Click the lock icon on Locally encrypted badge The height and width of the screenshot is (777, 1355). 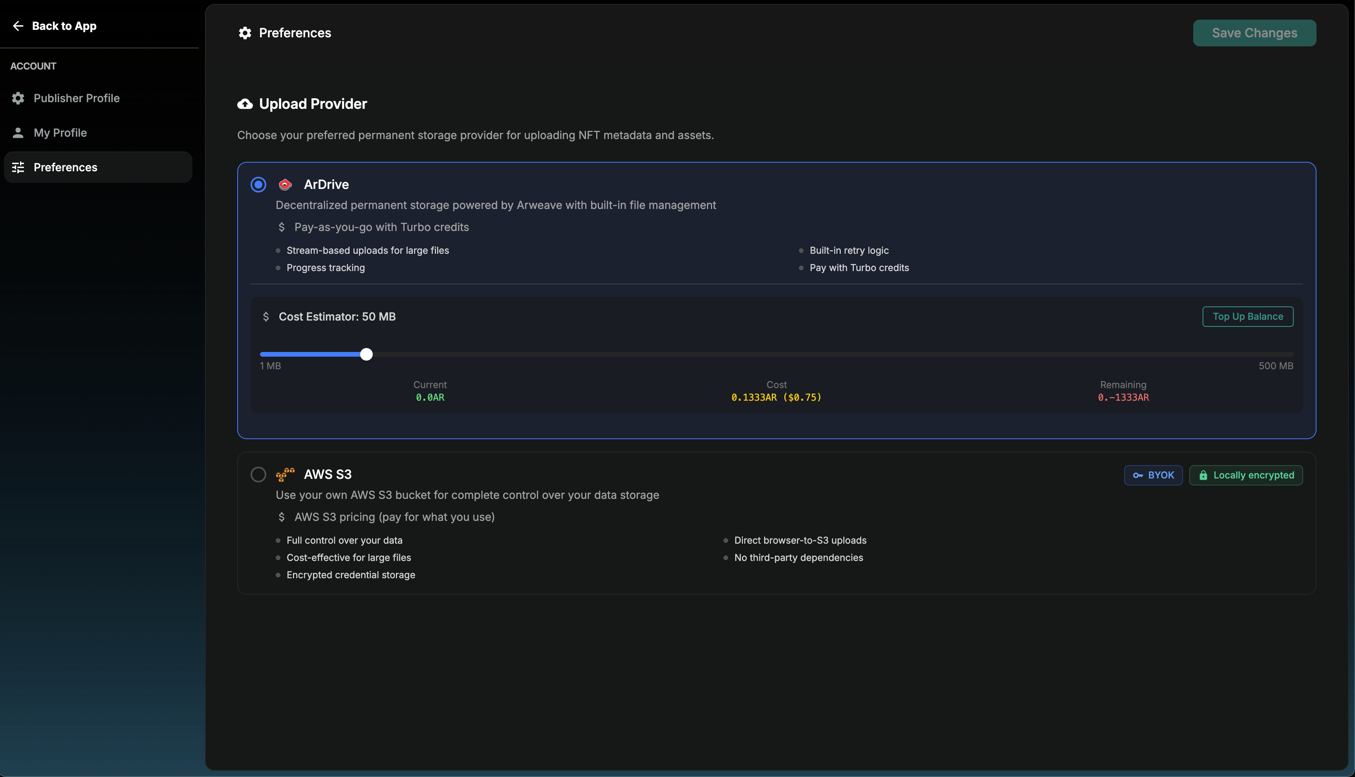click(1203, 475)
